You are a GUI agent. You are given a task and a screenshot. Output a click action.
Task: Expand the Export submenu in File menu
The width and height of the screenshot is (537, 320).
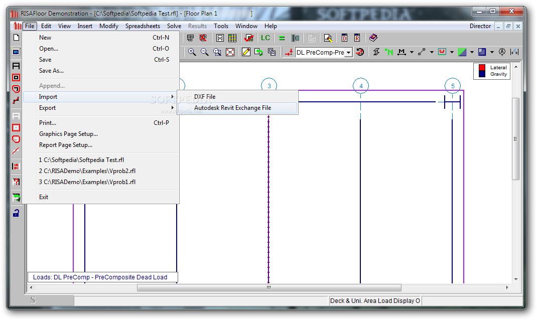tap(101, 108)
